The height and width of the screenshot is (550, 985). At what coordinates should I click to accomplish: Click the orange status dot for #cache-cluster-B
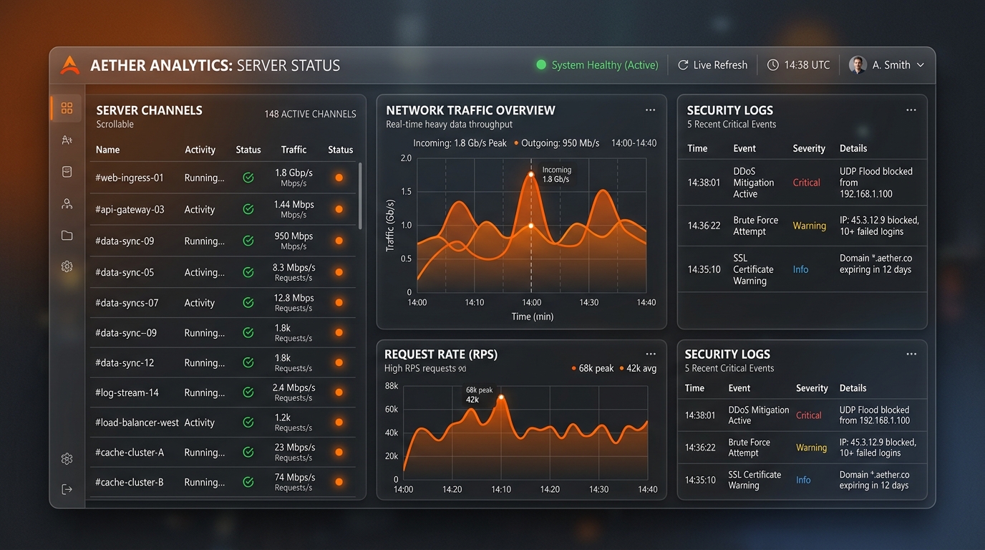point(339,482)
